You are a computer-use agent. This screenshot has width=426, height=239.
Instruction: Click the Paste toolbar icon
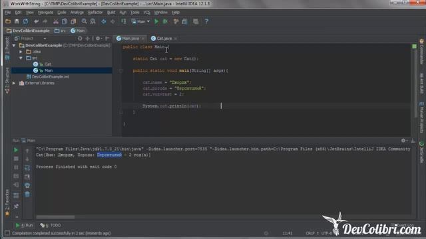coord(73,21)
